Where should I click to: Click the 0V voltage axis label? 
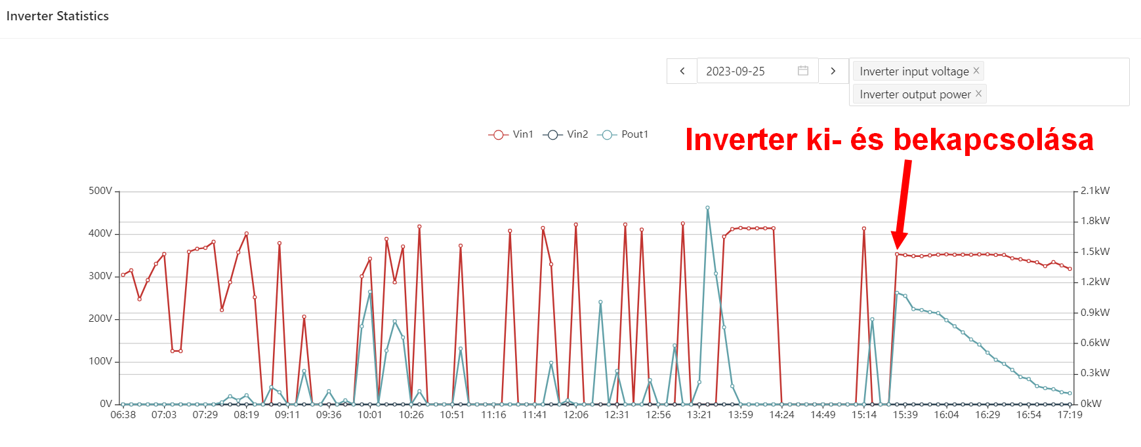[x=106, y=404]
